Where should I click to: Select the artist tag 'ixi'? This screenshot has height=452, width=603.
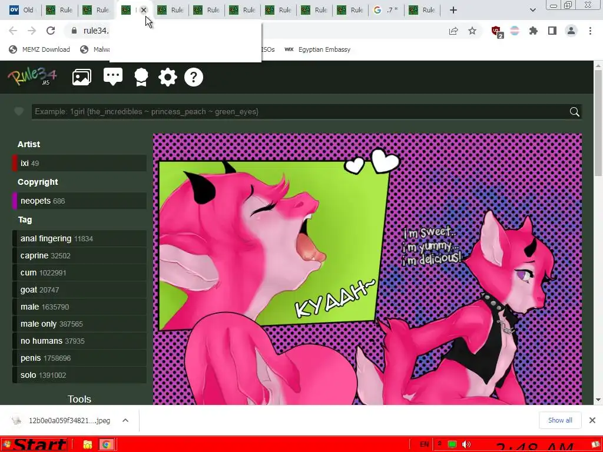click(79, 163)
